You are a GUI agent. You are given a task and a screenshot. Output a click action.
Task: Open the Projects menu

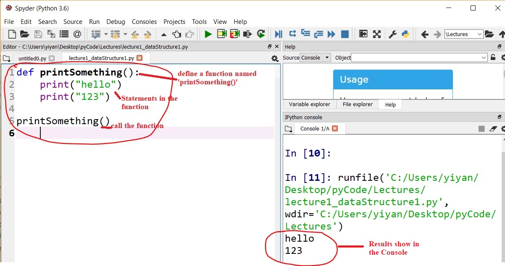coord(174,21)
